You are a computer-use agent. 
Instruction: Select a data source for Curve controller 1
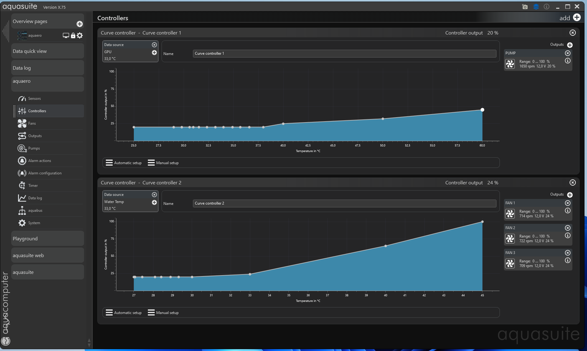point(154,53)
